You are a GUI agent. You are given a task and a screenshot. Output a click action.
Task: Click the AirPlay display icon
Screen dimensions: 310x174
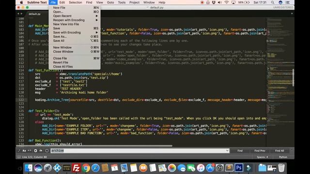click(233, 2)
